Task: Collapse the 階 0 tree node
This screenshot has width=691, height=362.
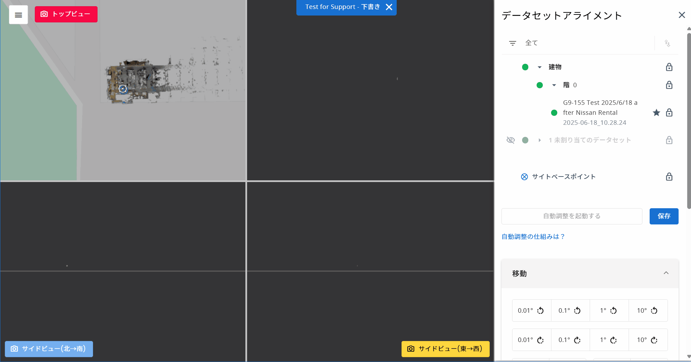Action: 554,85
